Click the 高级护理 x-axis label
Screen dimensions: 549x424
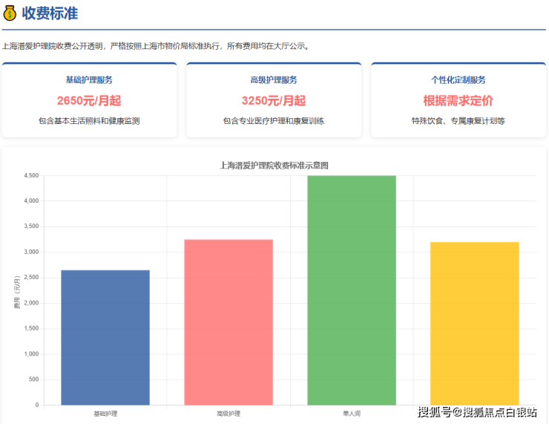(229, 413)
